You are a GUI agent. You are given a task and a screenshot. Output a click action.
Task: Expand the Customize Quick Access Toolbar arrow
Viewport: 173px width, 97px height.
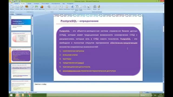tap(22, 1)
